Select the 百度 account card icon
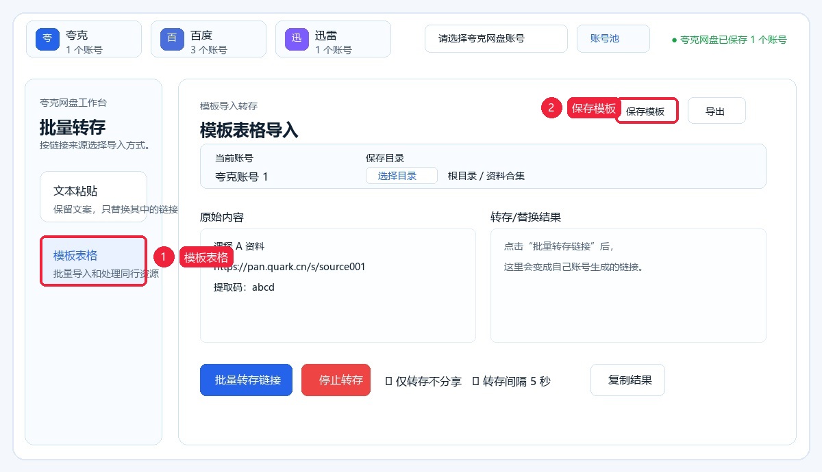The width and height of the screenshot is (822, 472). [172, 38]
